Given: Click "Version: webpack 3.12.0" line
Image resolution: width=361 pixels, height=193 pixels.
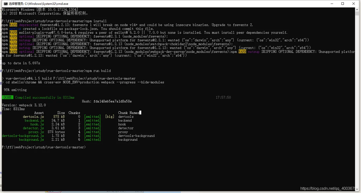Looking at the screenshot, I should (x=24, y=105).
